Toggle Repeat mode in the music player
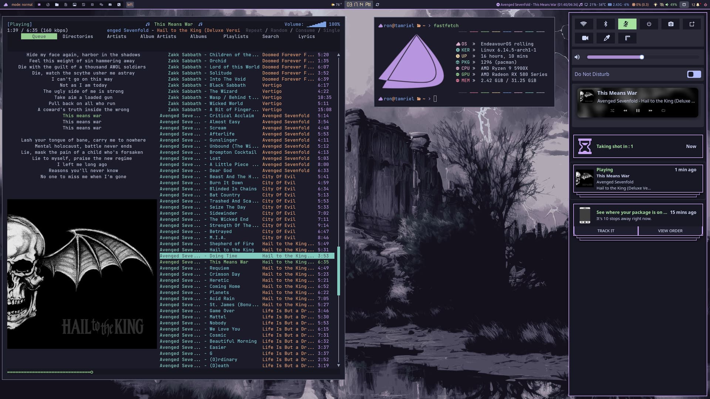Viewport: 710px width, 399px height. [254, 30]
